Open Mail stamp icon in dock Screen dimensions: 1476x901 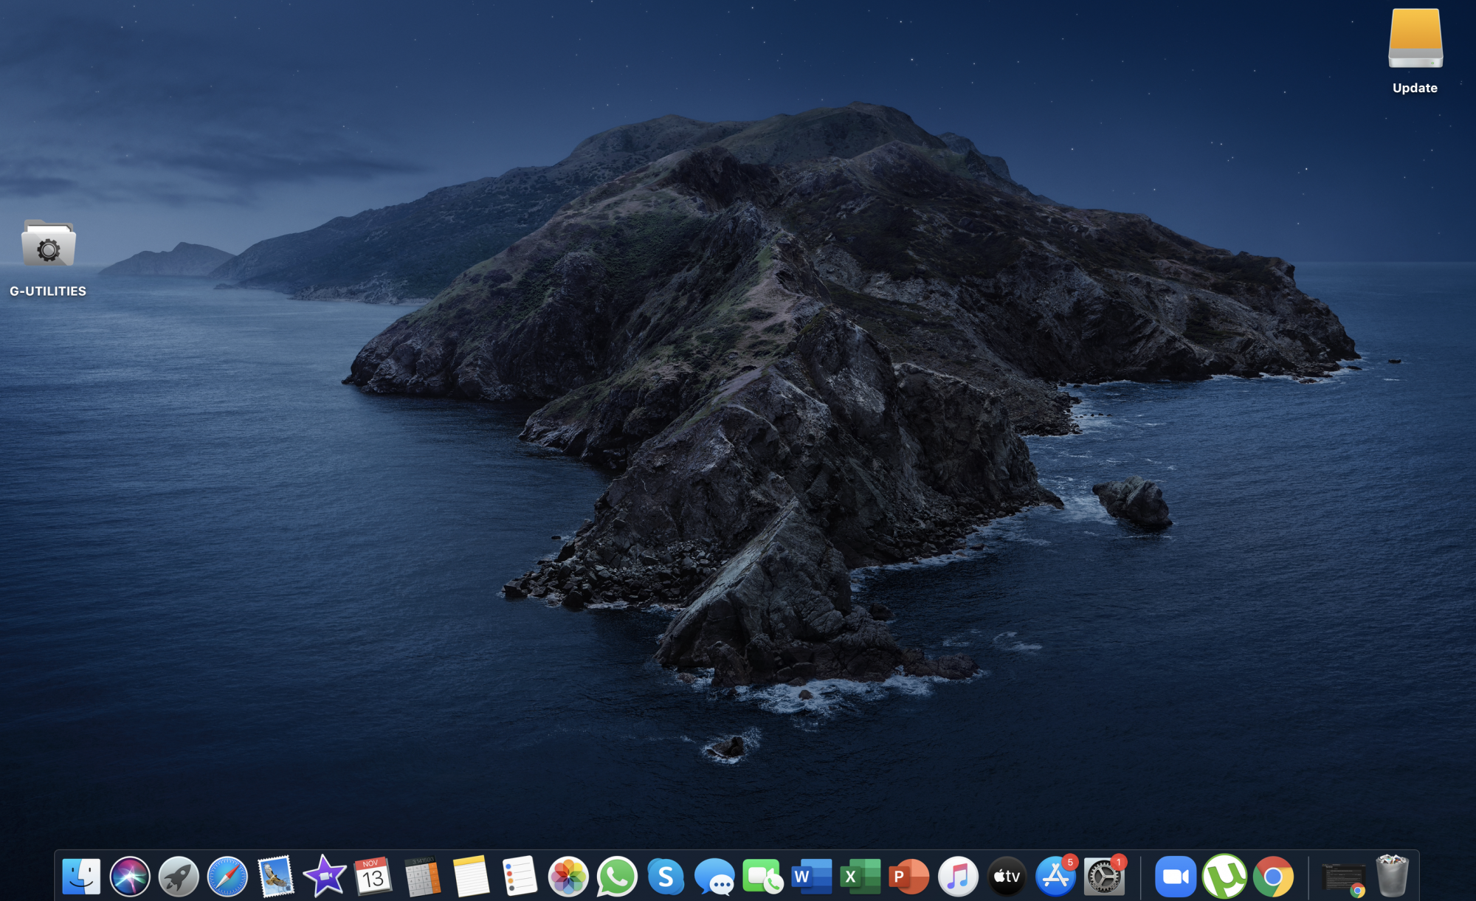(276, 877)
